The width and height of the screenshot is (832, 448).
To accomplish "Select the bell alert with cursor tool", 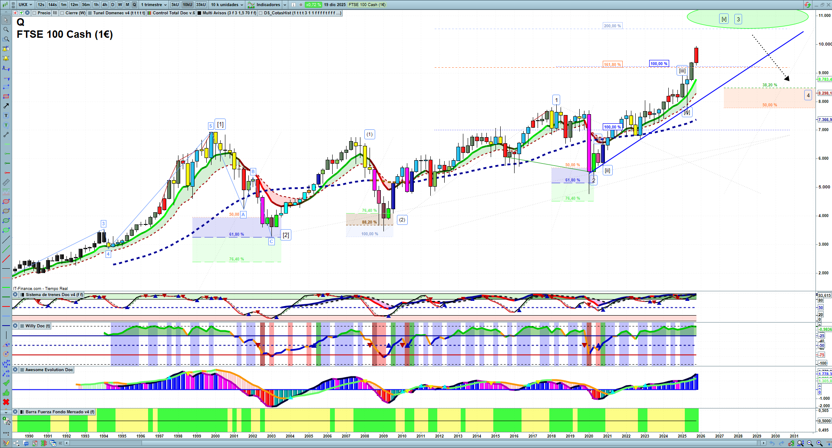I will [6, 49].
